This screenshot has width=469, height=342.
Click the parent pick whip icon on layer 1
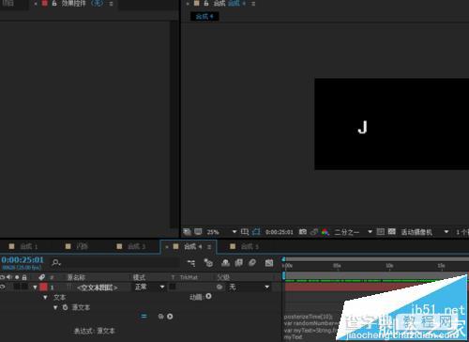219,287
